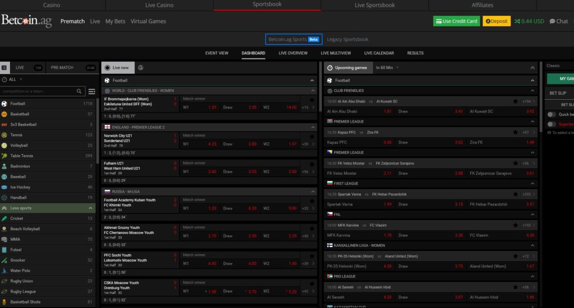Click the Snooker cue icon
This screenshot has width=574, height=308.
click(4, 260)
